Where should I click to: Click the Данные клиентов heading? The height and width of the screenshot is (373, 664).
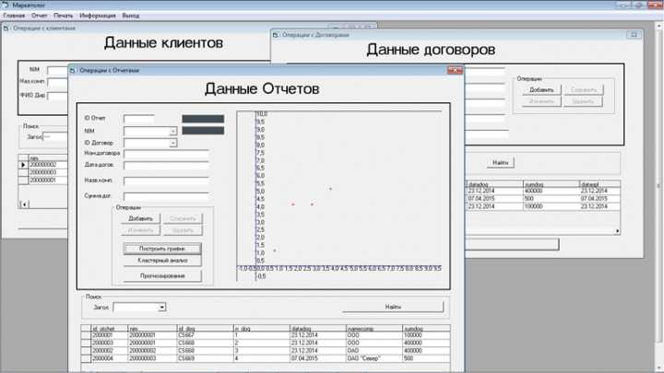tap(163, 42)
